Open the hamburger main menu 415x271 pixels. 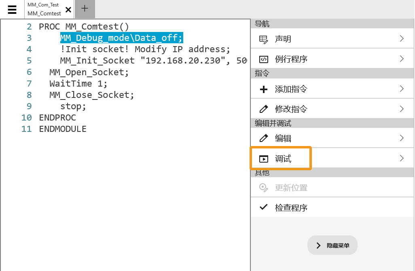(12, 9)
